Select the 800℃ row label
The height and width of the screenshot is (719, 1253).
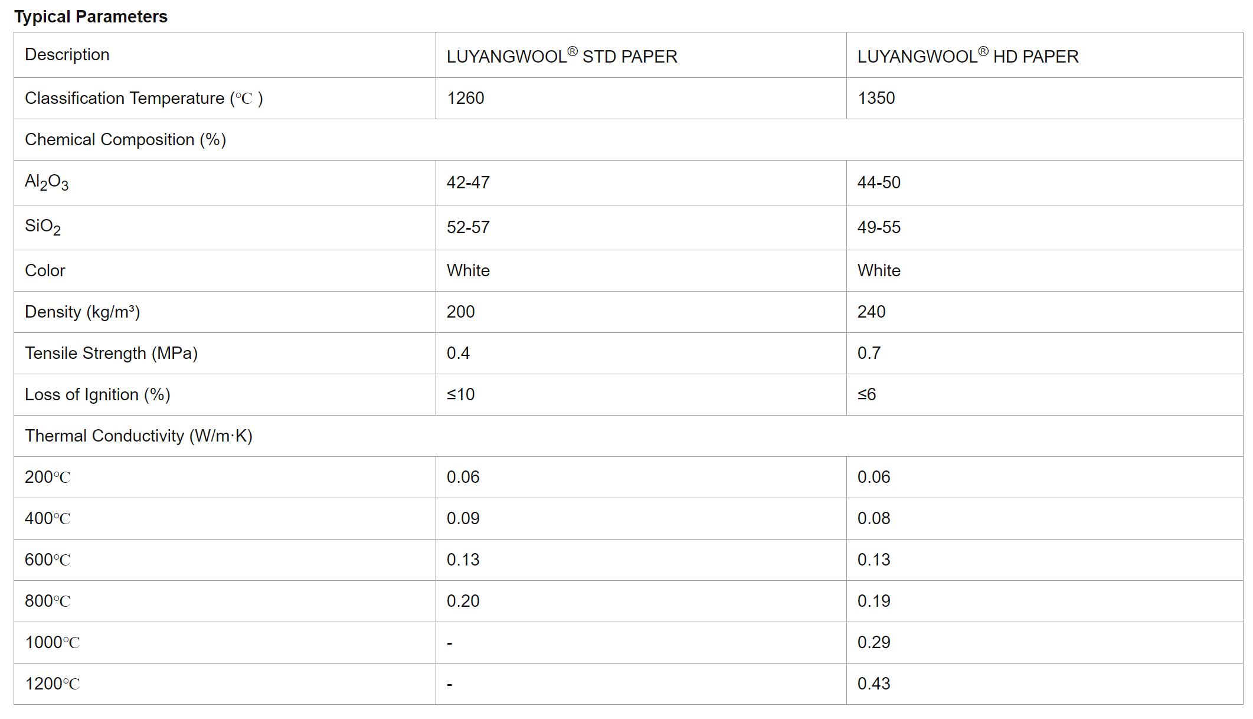[48, 601]
